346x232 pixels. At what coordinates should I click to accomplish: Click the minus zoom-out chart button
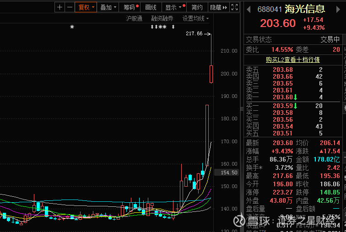70,7
